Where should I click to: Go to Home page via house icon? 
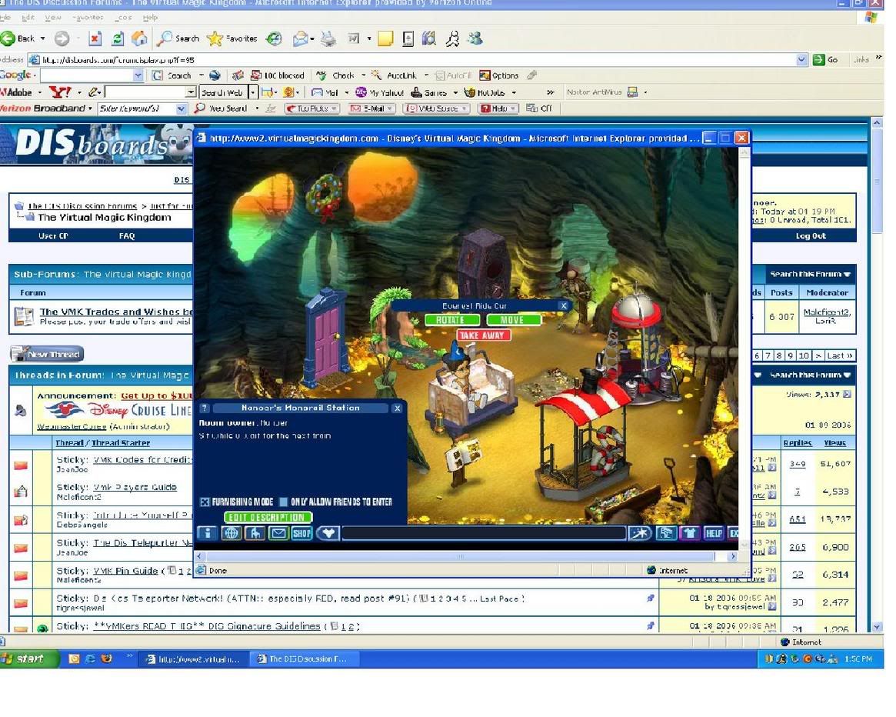point(139,38)
